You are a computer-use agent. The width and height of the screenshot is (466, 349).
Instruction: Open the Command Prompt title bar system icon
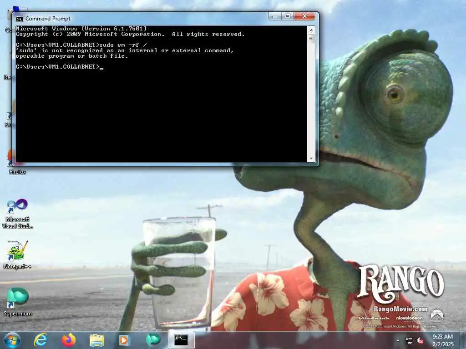coord(19,19)
